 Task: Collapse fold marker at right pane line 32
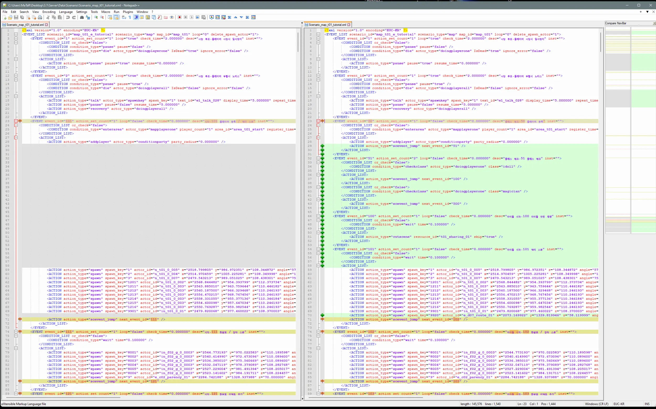coord(318,158)
